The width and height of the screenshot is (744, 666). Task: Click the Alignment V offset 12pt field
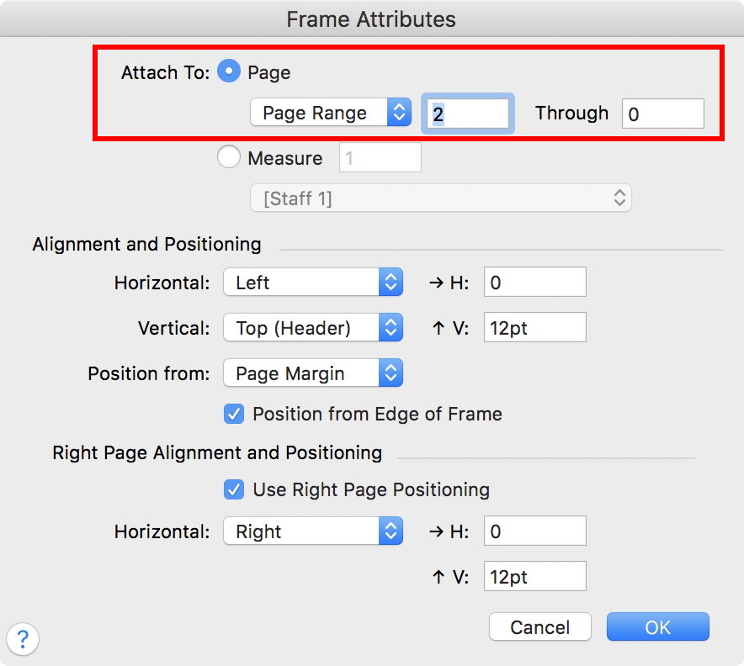coord(534,328)
